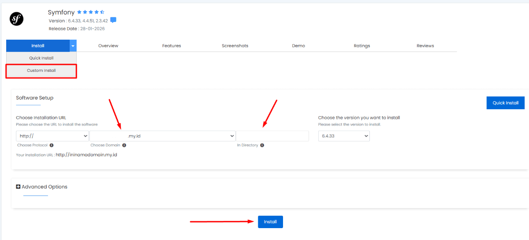Select Custom Install from the menu
Image resolution: width=529 pixels, height=240 pixels.
[x=41, y=70]
